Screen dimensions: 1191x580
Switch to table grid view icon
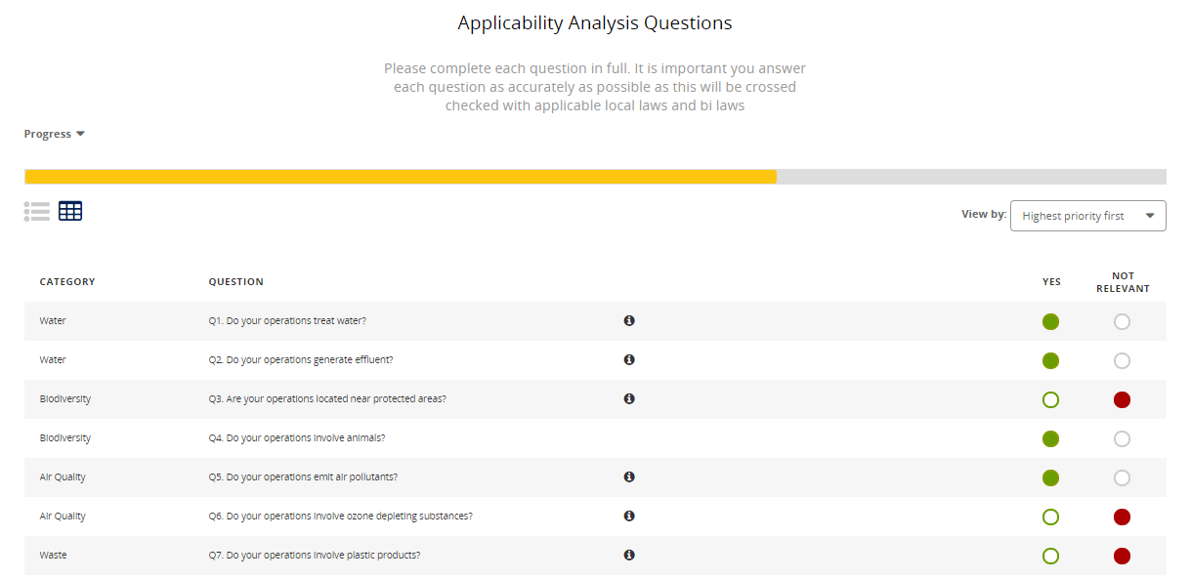point(70,211)
